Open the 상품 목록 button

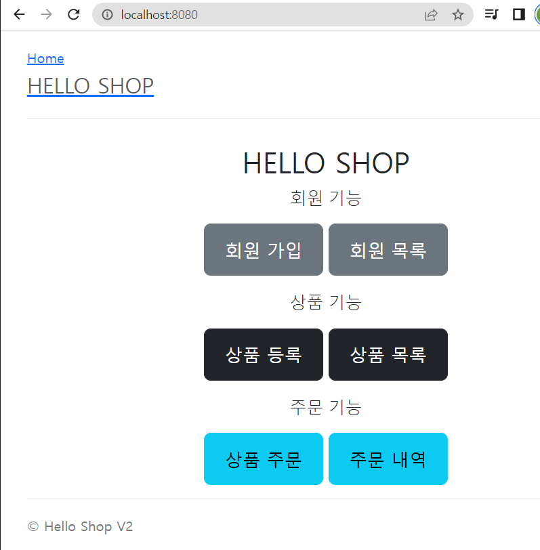point(388,355)
